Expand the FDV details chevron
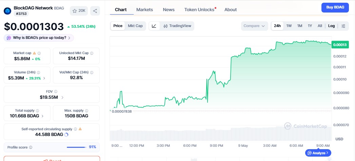355x161 pixels. click(62, 97)
